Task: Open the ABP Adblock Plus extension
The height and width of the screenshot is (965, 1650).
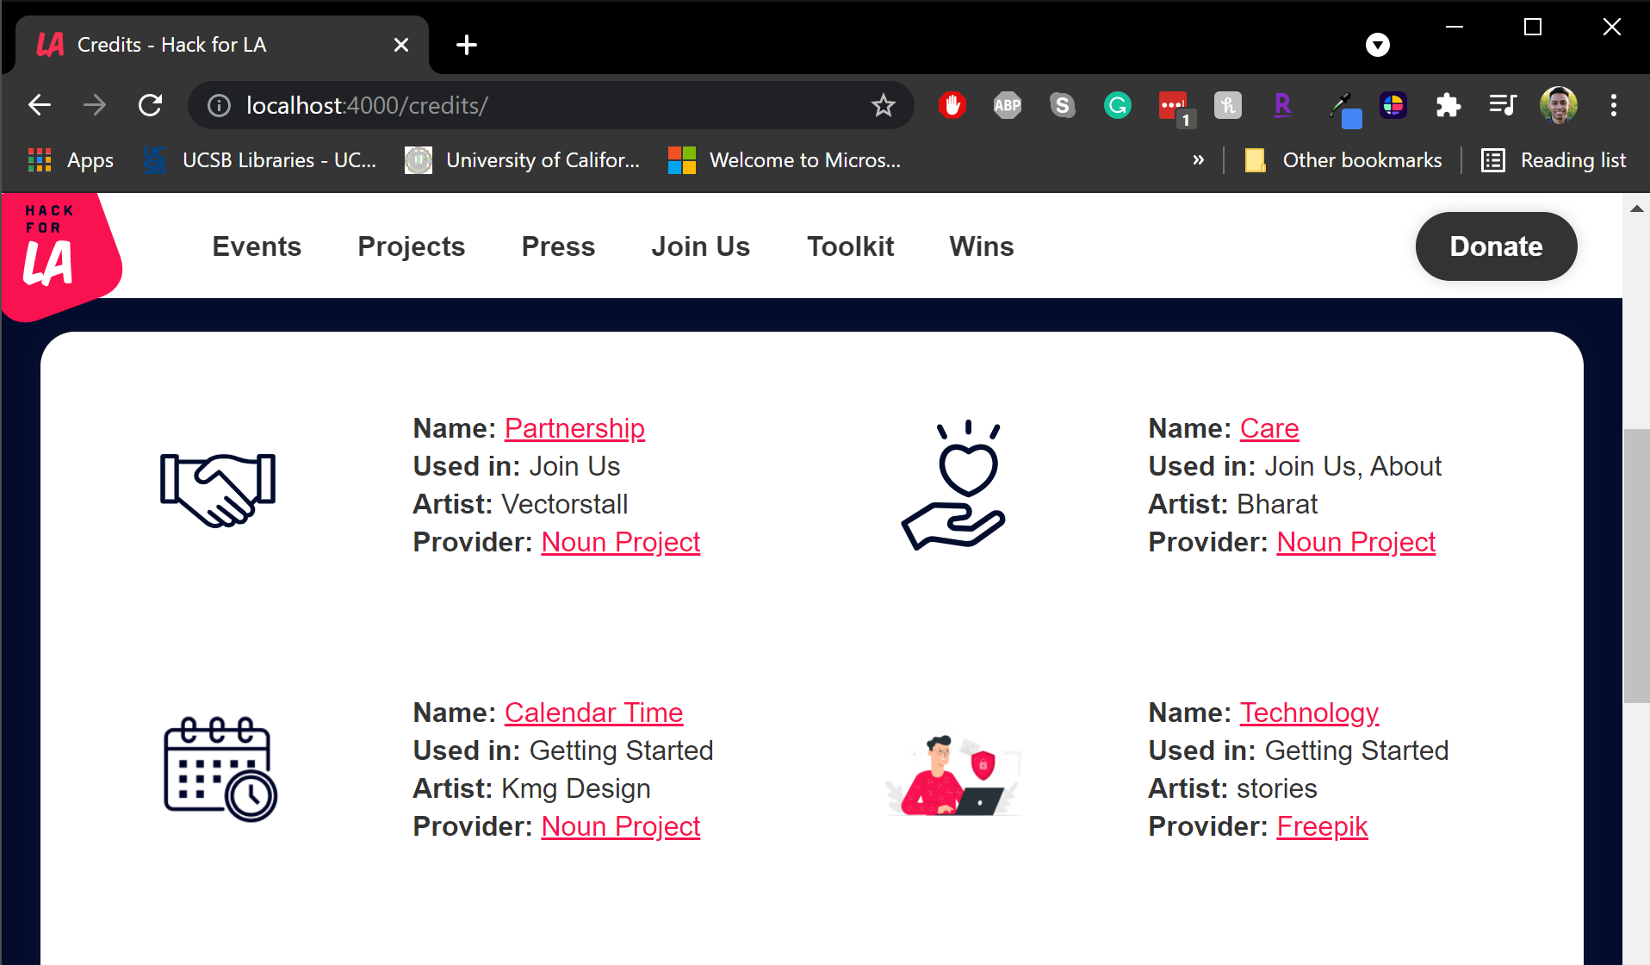Action: [1007, 105]
